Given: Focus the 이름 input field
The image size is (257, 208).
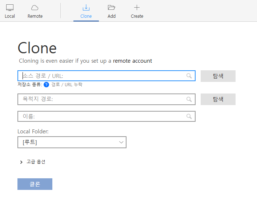Looking at the screenshot, I should pos(102,116).
